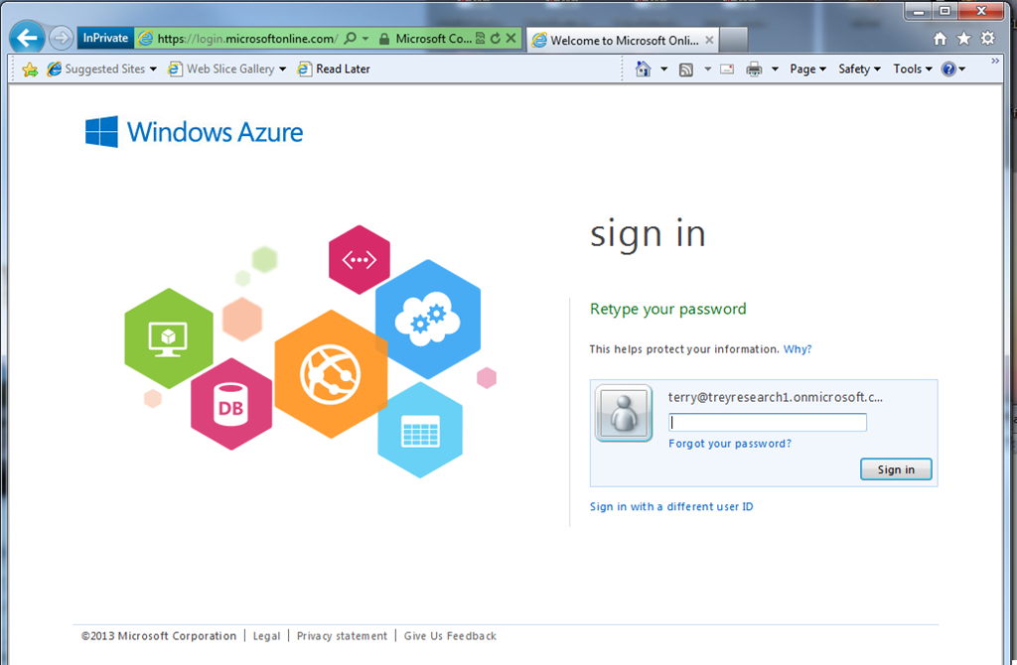
Task: Minimize the Internet Explorer window
Action: coord(918,11)
